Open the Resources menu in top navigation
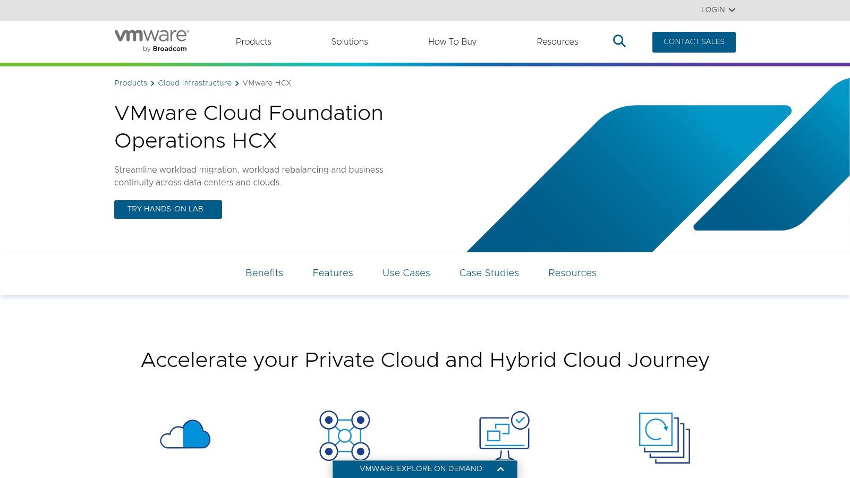 pyautogui.click(x=557, y=41)
